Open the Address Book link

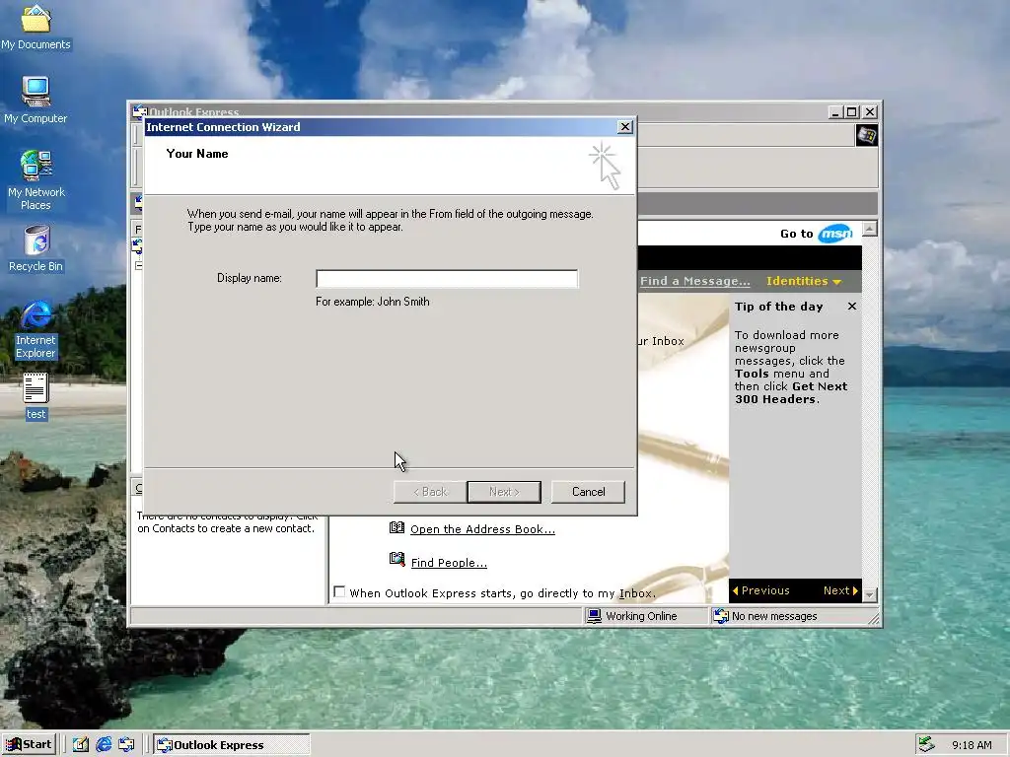pos(482,529)
